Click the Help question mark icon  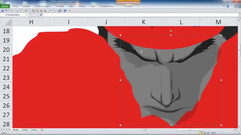coord(227,6)
